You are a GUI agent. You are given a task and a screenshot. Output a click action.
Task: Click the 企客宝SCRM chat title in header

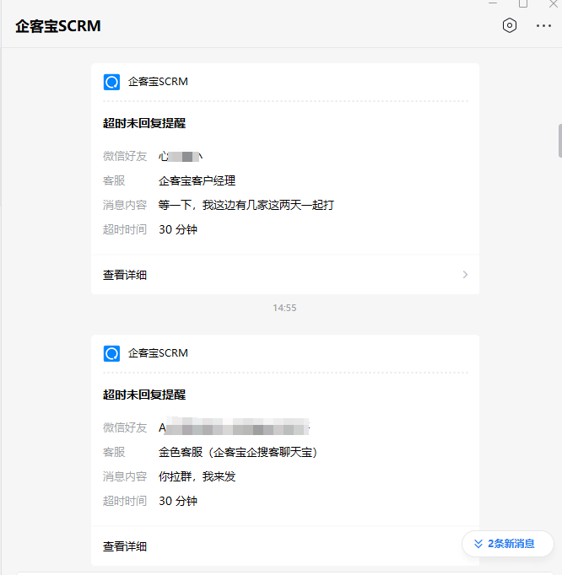pyautogui.click(x=58, y=26)
